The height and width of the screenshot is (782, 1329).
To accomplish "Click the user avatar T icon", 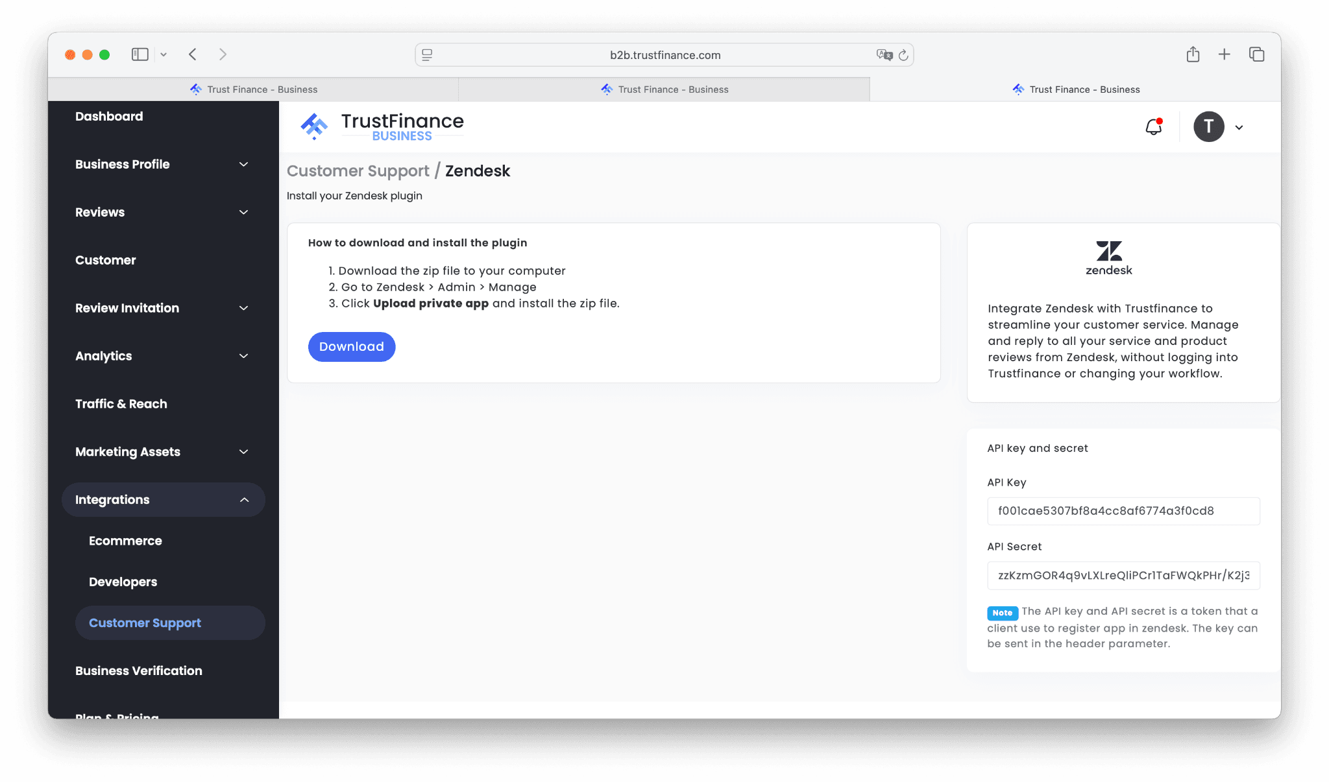I will [1208, 126].
